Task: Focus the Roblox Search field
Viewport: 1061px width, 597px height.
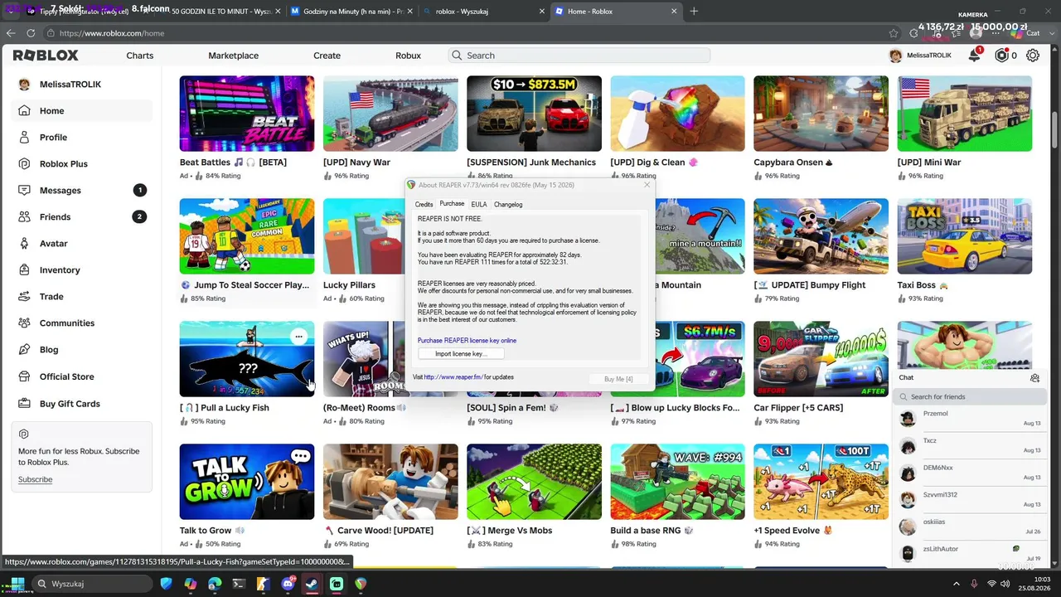Action: tap(579, 56)
